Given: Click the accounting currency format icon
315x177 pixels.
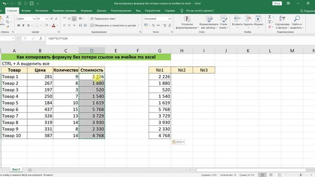Looking at the screenshot, I should coord(146,26).
